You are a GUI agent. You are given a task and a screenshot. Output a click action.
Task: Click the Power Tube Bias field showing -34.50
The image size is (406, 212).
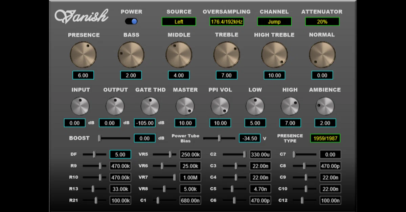click(250, 138)
